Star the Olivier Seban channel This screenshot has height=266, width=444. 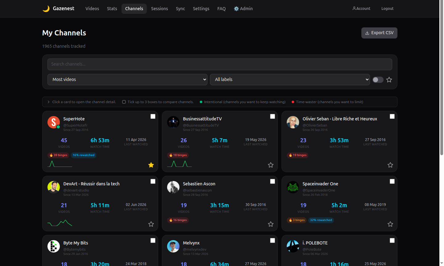(390, 165)
